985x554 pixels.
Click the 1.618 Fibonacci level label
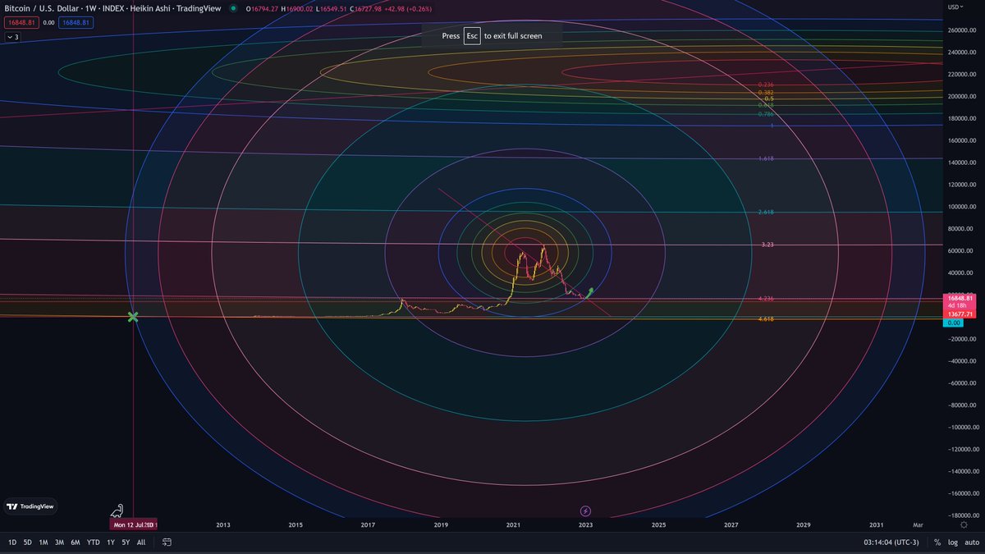[x=767, y=158]
